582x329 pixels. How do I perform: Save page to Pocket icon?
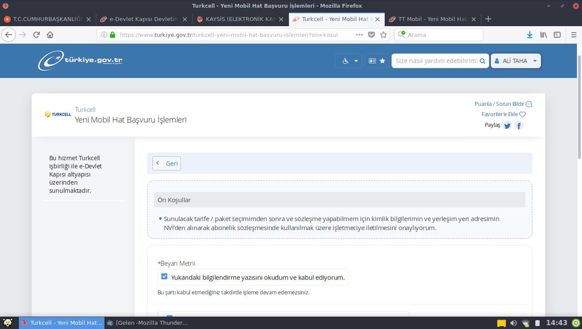click(372, 35)
